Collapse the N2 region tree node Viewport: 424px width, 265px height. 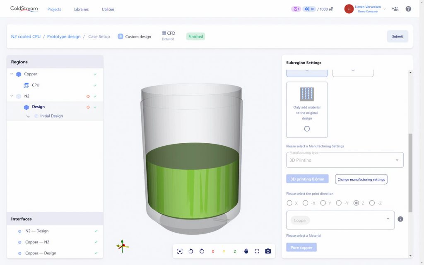pyautogui.click(x=12, y=96)
